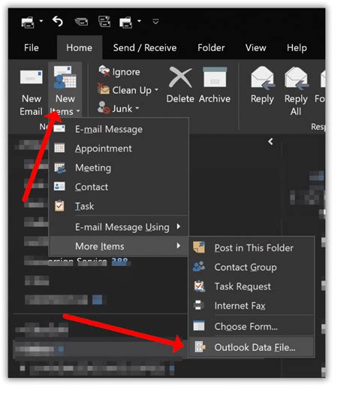The image size is (356, 396).
Task: Expand the More Items submenu
Action: click(119, 246)
